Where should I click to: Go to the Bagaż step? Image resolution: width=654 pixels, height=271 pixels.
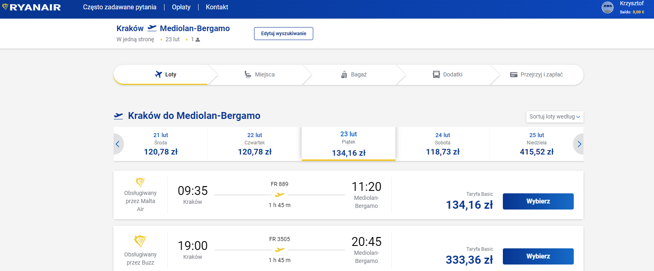[354, 74]
